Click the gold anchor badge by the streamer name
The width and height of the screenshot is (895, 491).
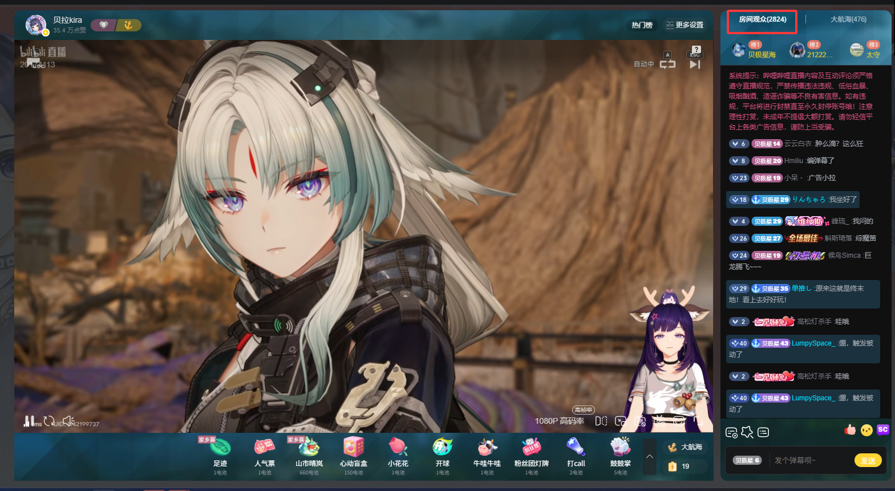128,25
